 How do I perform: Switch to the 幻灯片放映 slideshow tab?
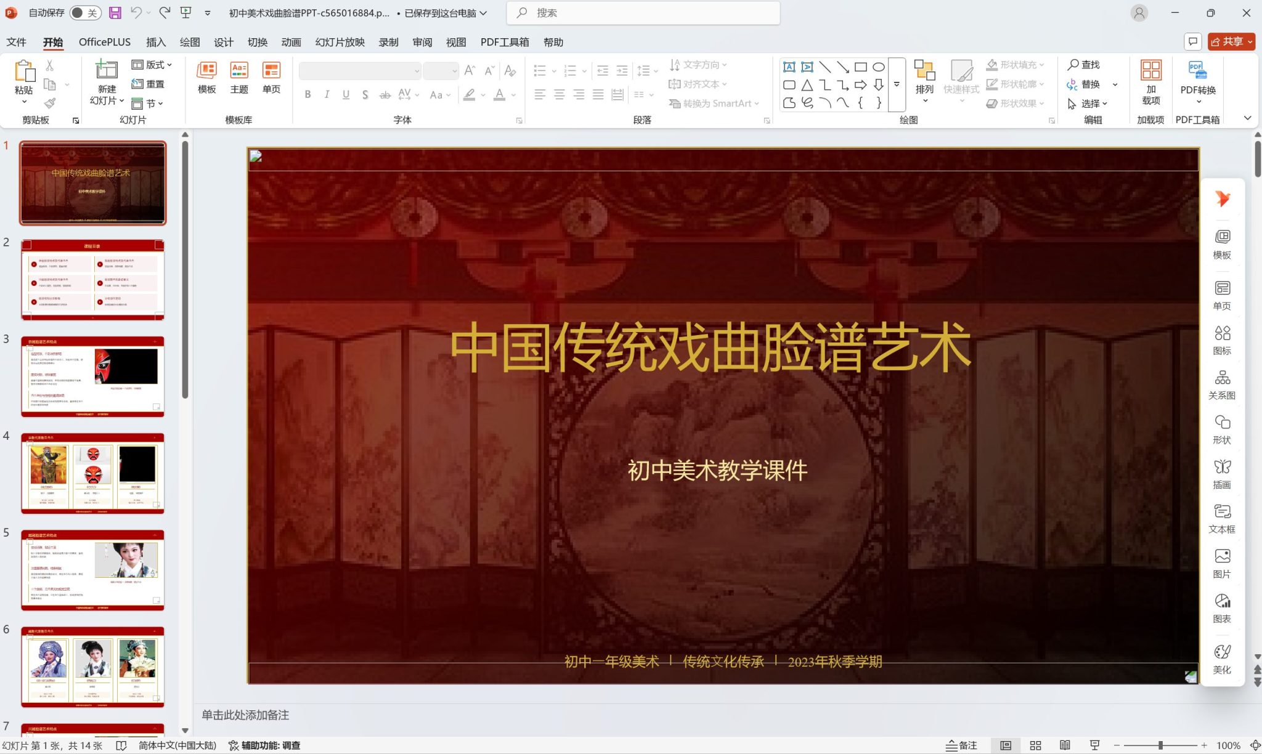point(340,42)
